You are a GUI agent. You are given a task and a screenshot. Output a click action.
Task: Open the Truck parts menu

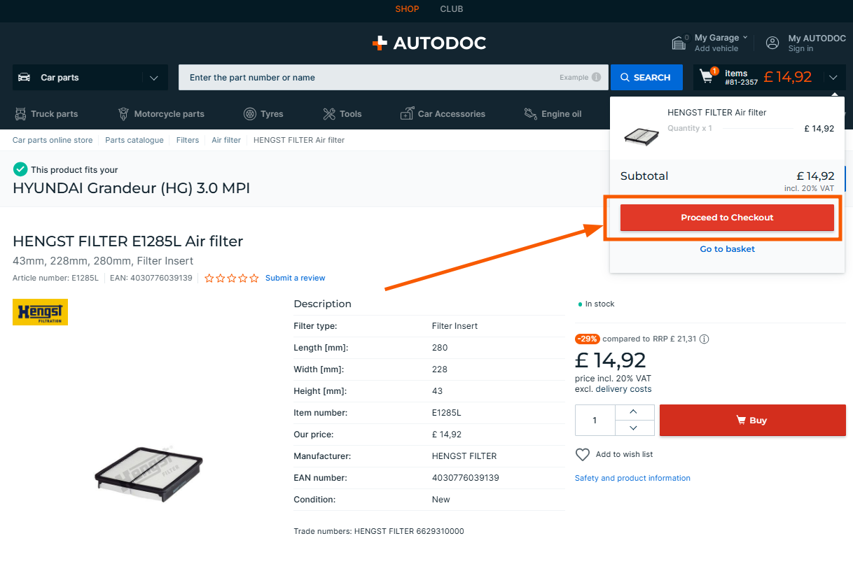point(46,114)
